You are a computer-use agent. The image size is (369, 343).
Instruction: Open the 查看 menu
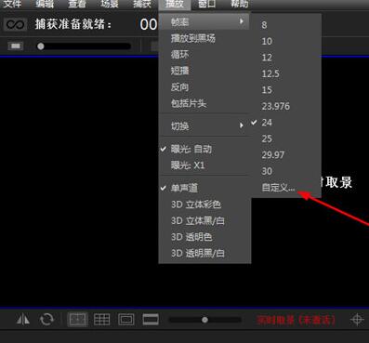pyautogui.click(x=77, y=4)
